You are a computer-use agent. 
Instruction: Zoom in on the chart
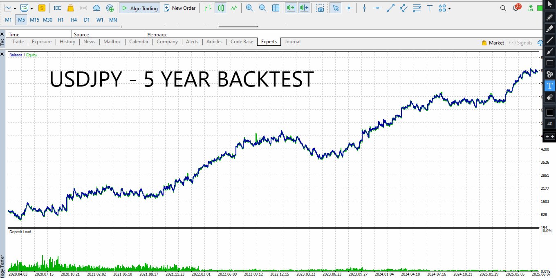pos(249,8)
